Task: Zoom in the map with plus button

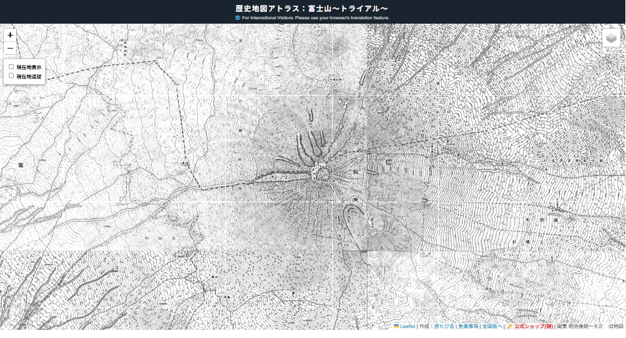Action: (10, 35)
